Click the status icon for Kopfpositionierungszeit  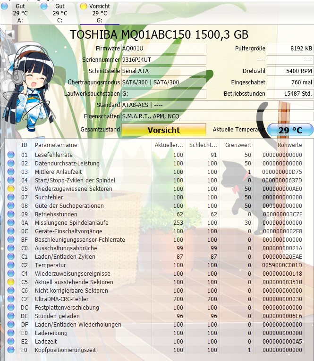11,350
